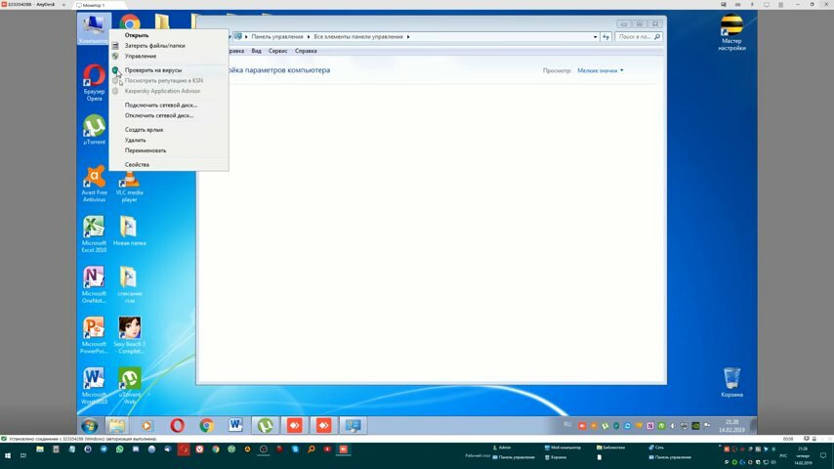This screenshot has height=469, width=834.
Task: Open Microsoft OneNote desktop shortcut
Action: pyautogui.click(x=94, y=284)
